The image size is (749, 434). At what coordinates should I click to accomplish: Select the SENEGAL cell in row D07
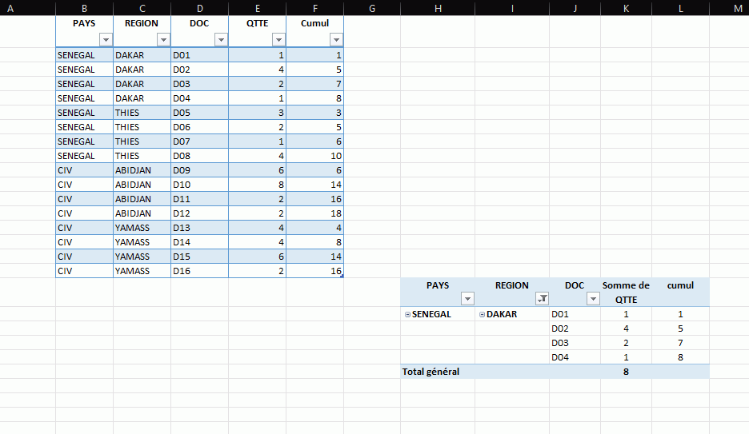click(x=85, y=141)
